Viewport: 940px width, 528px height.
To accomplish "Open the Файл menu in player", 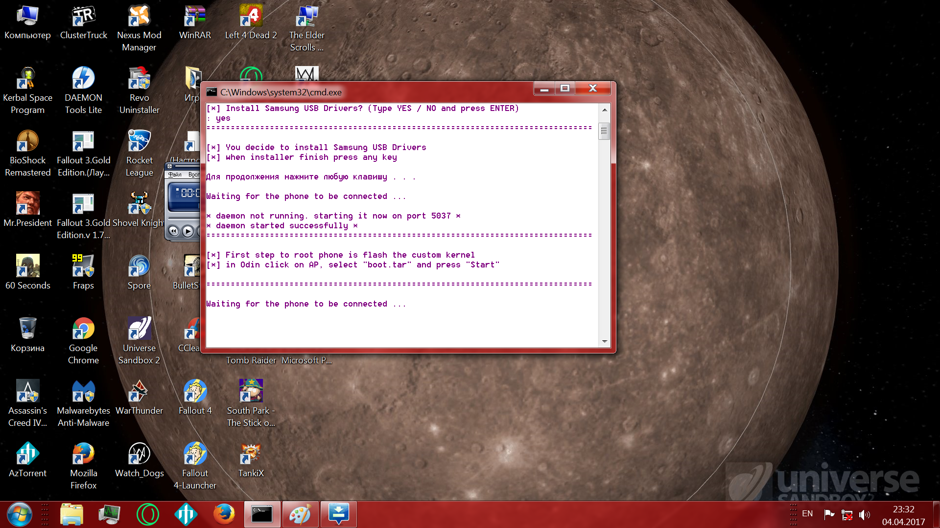I will click(x=175, y=175).
